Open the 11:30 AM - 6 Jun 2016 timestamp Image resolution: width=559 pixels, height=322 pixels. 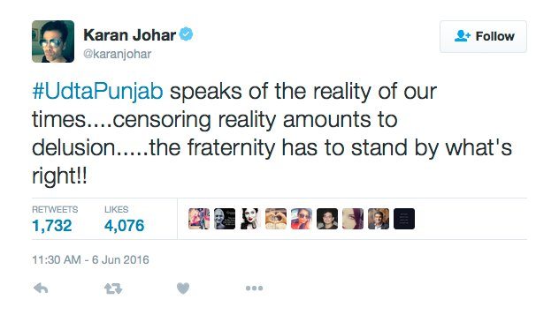(x=90, y=259)
